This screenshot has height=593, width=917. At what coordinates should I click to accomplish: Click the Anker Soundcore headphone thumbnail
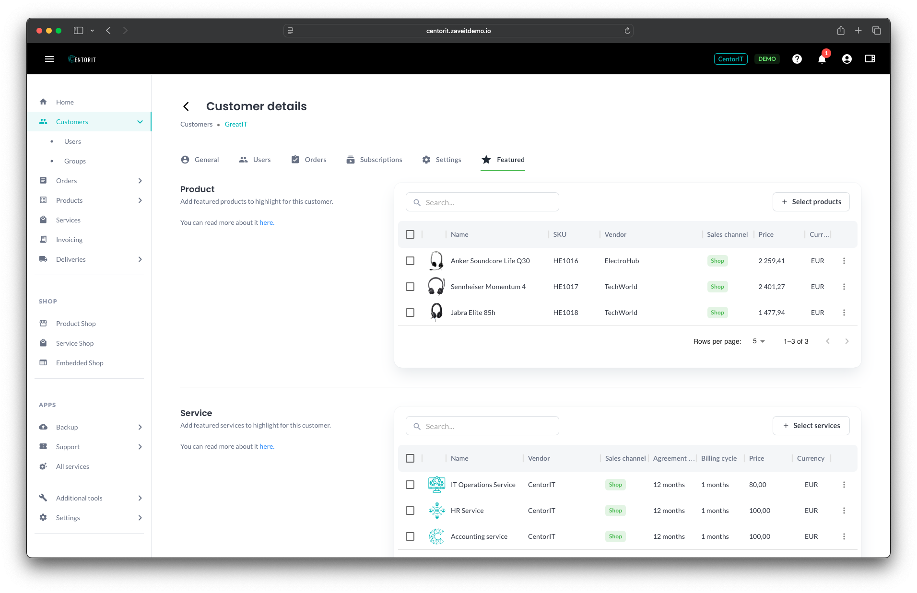tap(436, 261)
